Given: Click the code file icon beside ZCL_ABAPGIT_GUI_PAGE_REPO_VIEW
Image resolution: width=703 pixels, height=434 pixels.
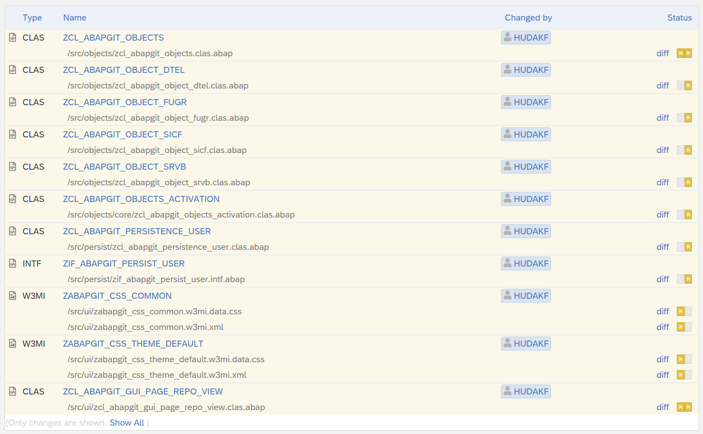Looking at the screenshot, I should pos(13,391).
